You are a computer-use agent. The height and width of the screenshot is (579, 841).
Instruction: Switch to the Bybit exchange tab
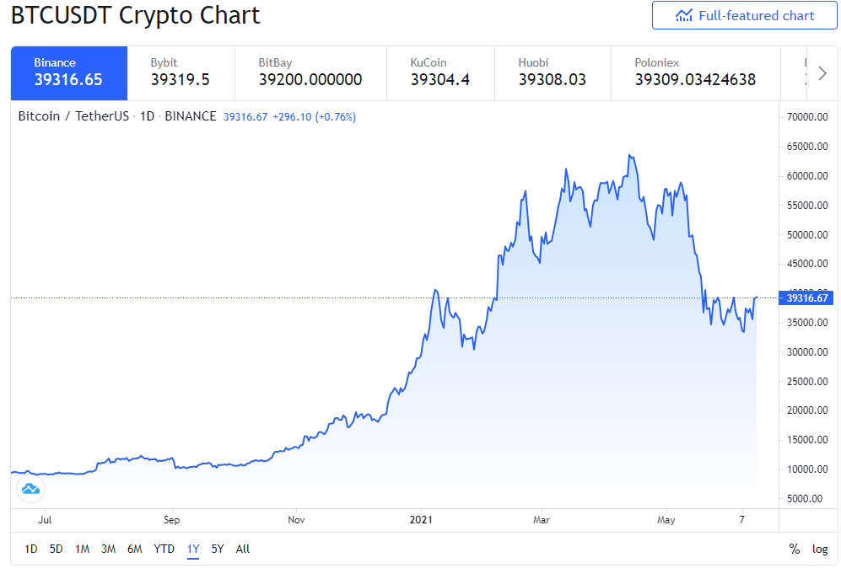pyautogui.click(x=181, y=73)
